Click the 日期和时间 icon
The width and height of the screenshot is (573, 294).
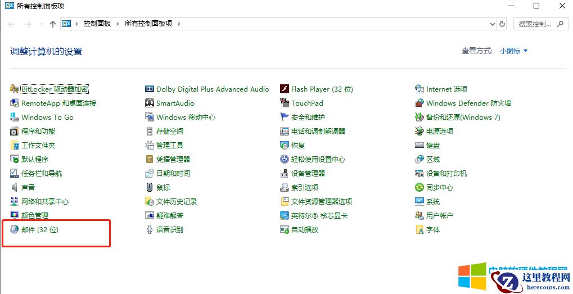pos(150,173)
